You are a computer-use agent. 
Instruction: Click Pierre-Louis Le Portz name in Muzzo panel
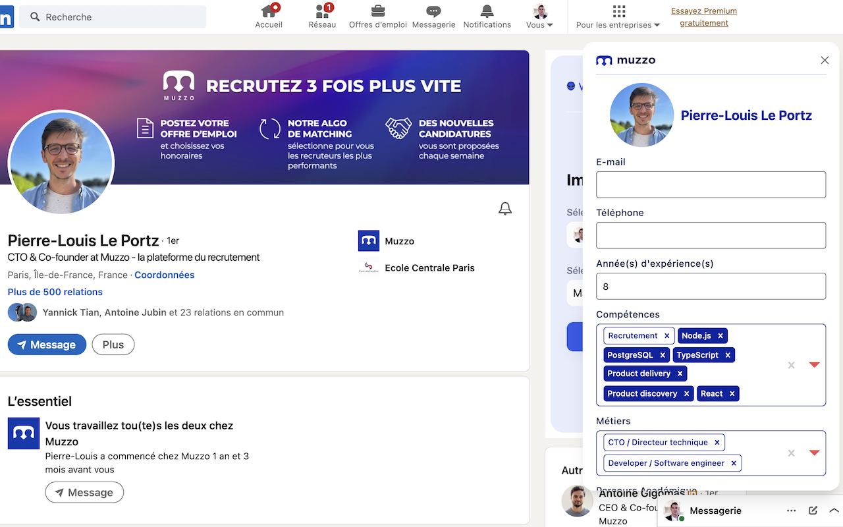(746, 115)
